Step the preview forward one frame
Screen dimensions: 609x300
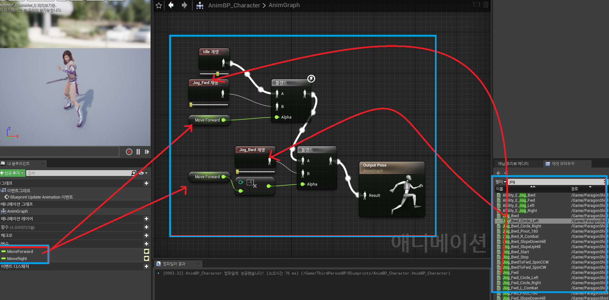coord(147,152)
